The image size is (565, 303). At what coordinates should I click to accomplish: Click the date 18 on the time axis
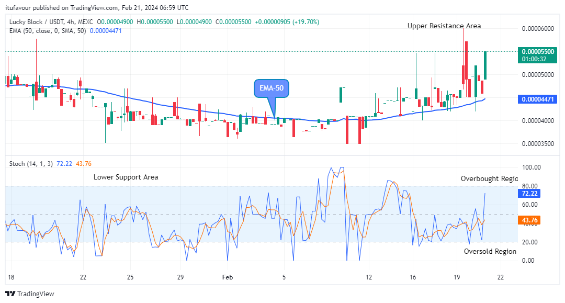coord(11,277)
